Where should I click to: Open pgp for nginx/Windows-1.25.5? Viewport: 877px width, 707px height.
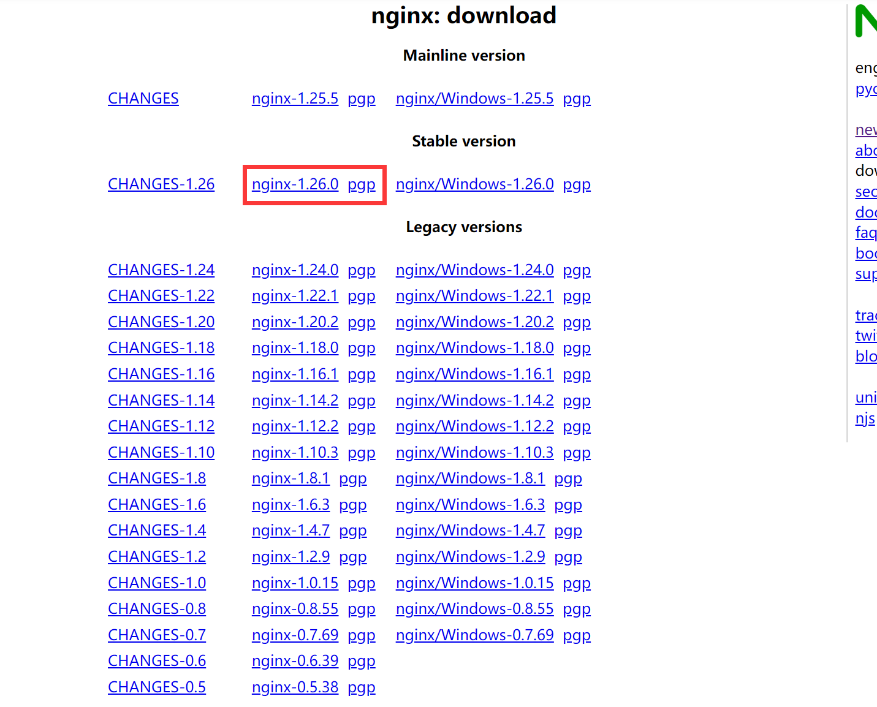point(577,99)
